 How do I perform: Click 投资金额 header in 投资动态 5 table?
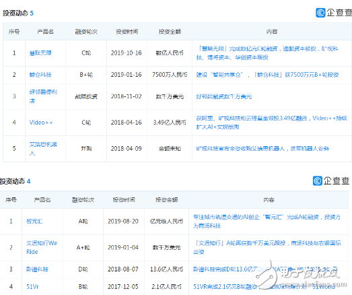[170, 32]
